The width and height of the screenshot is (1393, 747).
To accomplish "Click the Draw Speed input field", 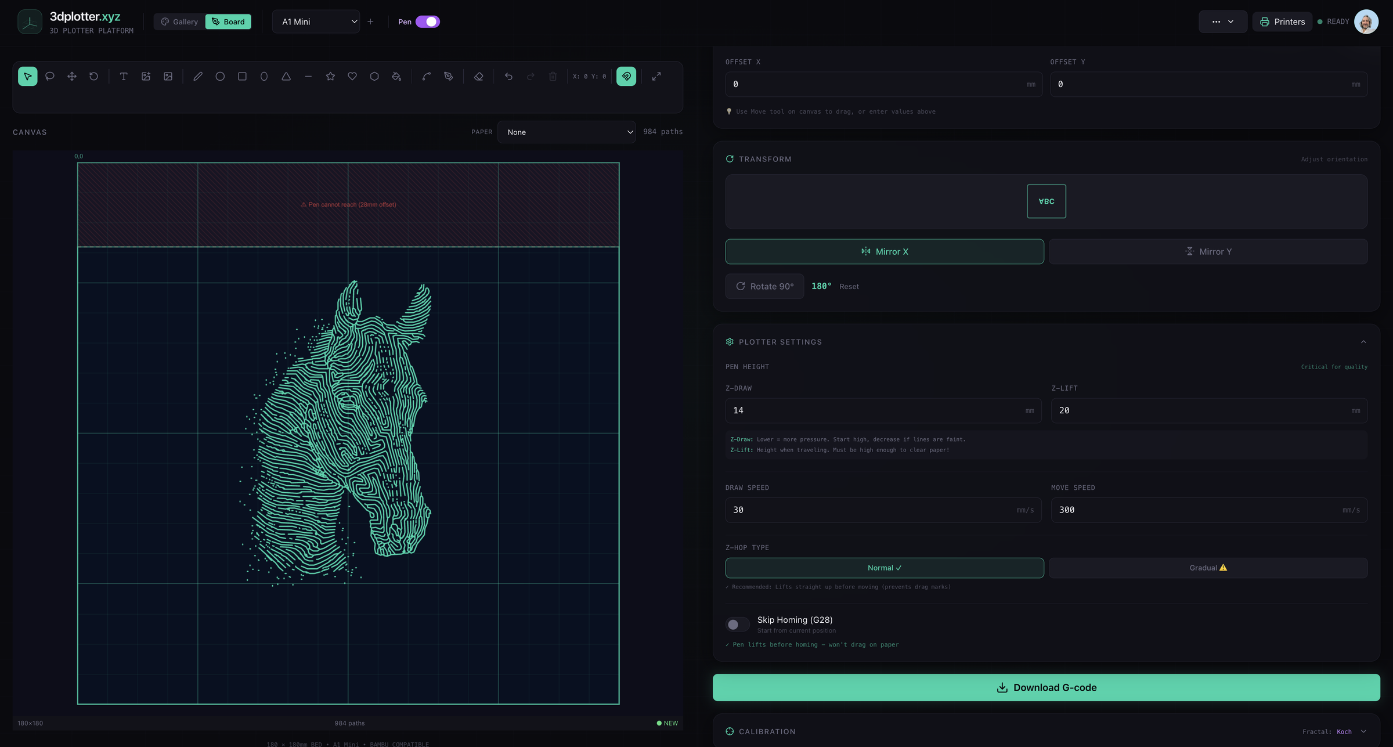I will [x=883, y=510].
